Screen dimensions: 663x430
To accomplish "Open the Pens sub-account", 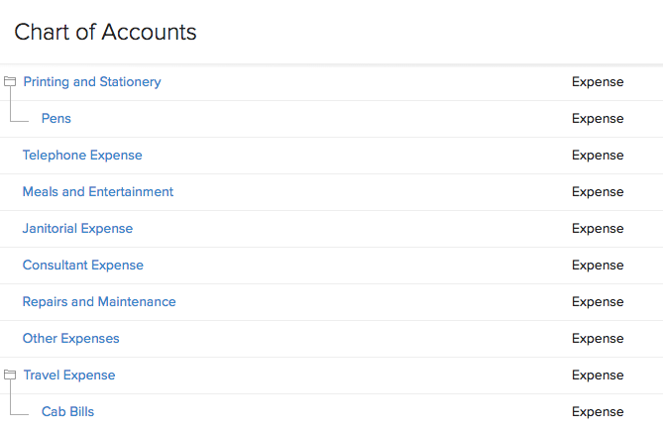I will (56, 119).
